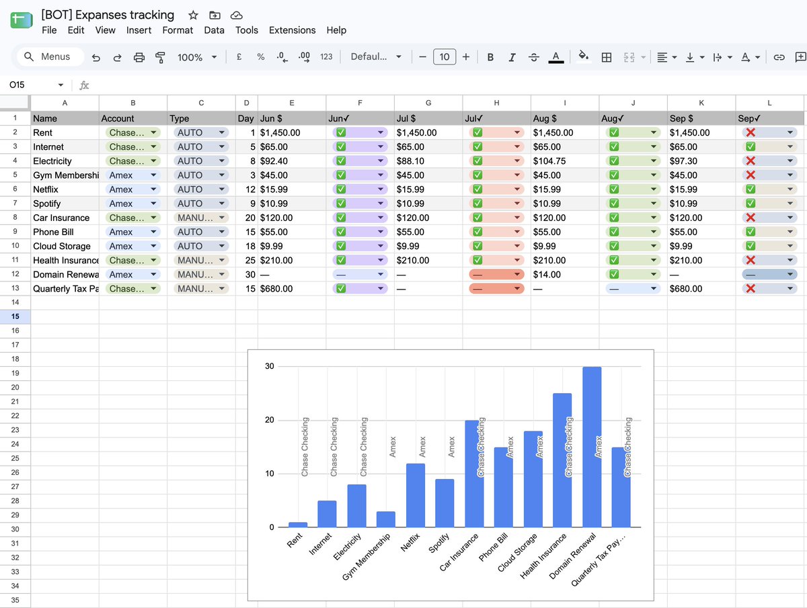807x608 pixels.
Task: Toggle italic formatting
Action: click(512, 57)
